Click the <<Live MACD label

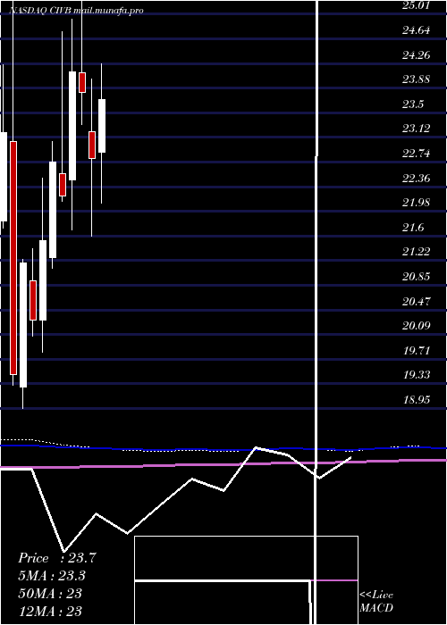pos(376,601)
